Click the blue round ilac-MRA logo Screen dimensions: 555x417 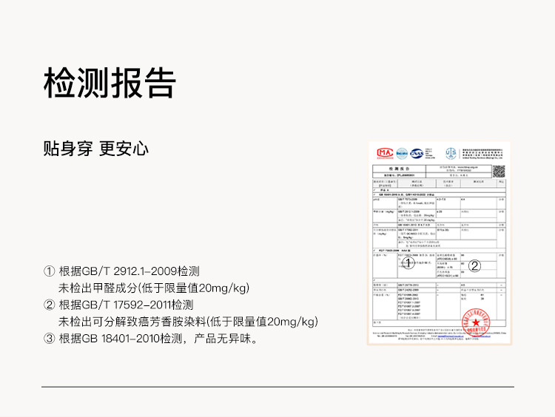point(402,153)
